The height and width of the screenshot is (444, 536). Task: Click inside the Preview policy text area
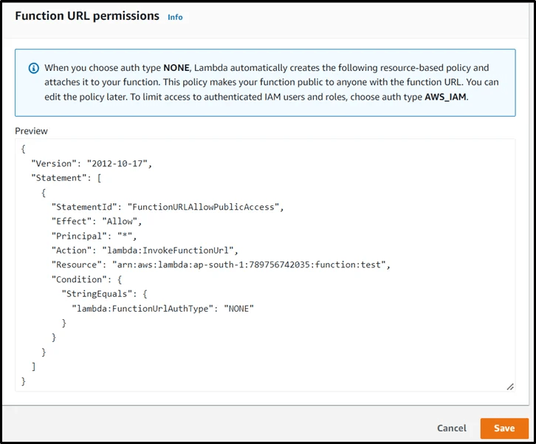pos(265,264)
